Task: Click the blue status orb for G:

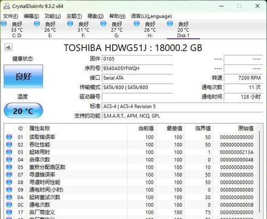Action: coord(104,23)
